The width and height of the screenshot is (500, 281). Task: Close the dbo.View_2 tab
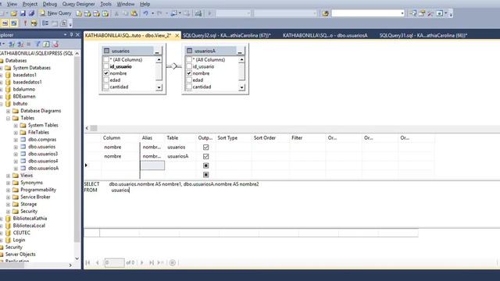tap(177, 35)
